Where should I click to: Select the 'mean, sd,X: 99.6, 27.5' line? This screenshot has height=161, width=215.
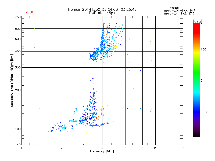(x=179, y=13)
